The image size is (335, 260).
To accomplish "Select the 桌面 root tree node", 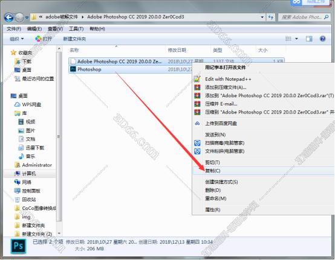I will [19, 96].
